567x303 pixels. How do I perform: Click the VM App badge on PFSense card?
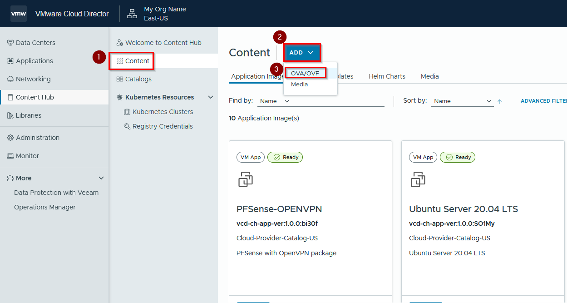click(x=251, y=157)
